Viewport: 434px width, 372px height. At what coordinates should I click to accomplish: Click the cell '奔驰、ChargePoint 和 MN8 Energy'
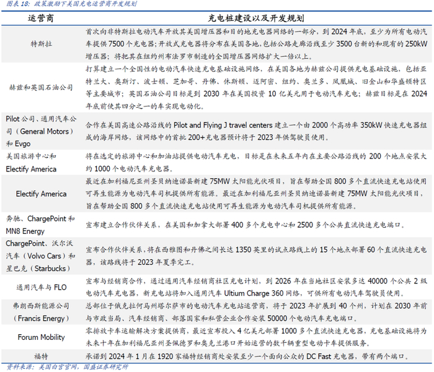coord(40,225)
